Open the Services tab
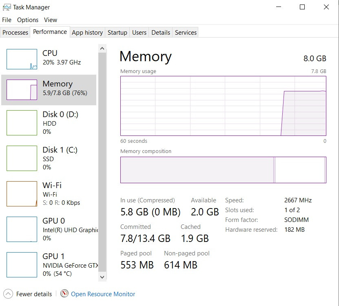339x306 pixels. [x=186, y=33]
